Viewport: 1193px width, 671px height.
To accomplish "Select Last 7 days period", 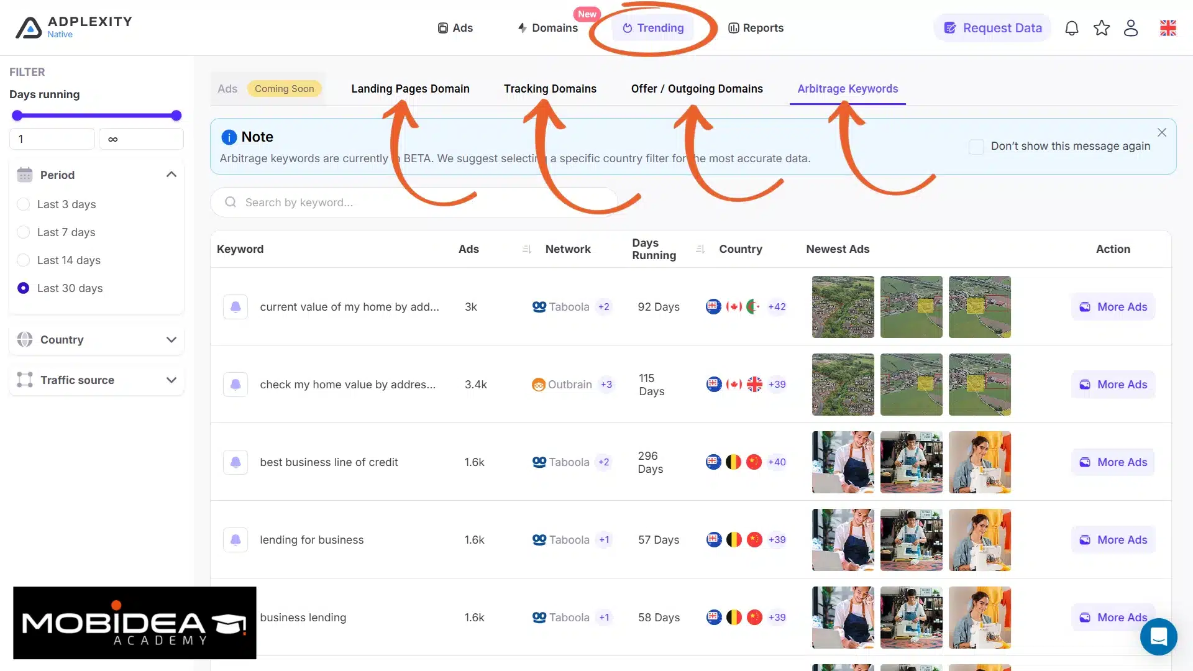I will point(23,232).
